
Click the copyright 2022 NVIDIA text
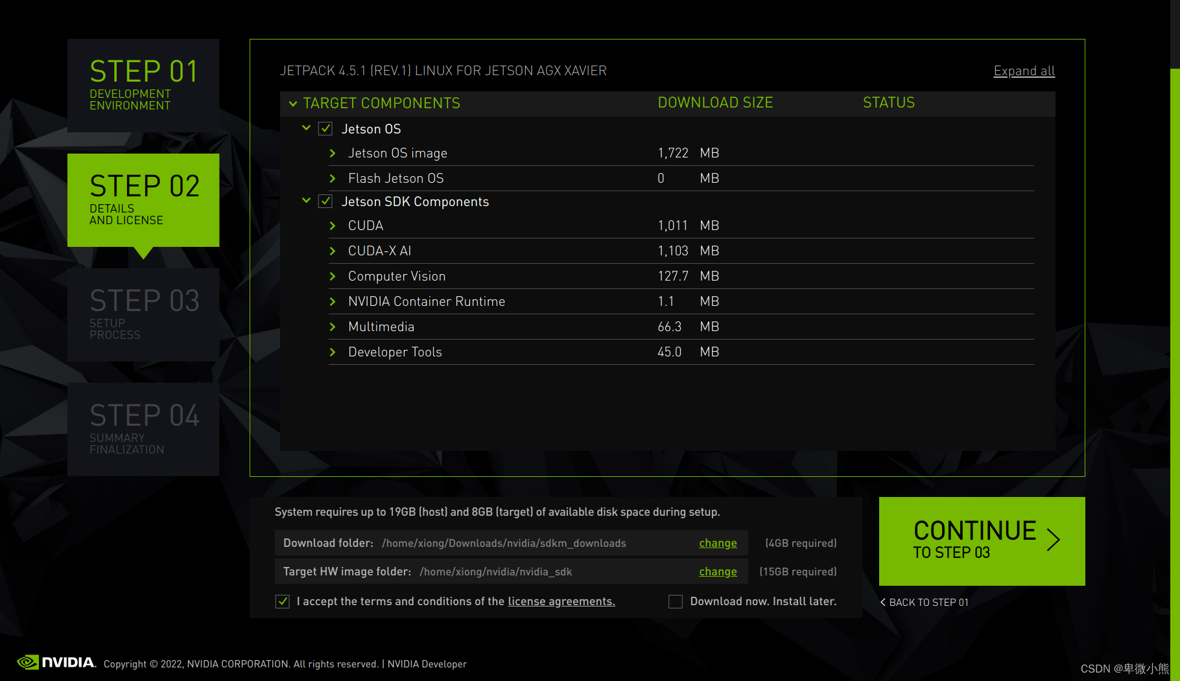coord(242,664)
